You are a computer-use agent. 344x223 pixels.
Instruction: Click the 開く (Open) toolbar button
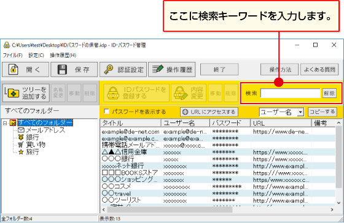point(25,70)
